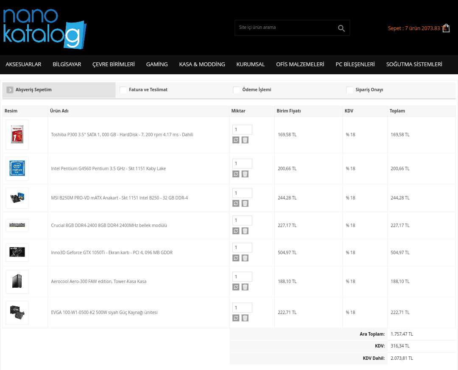Image resolution: width=458 pixels, height=370 pixels.
Task: Open the BİLGİSAYAR menu
Action: point(67,64)
